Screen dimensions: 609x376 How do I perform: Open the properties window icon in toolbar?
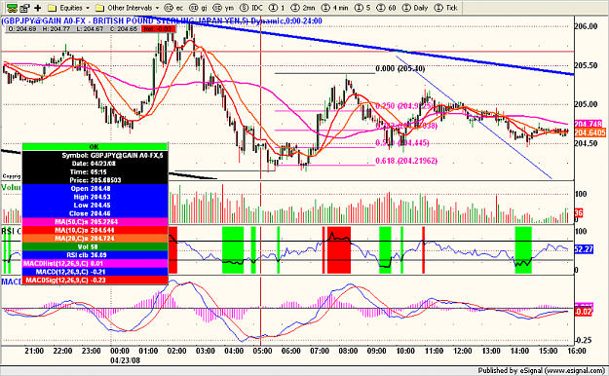(25, 8)
